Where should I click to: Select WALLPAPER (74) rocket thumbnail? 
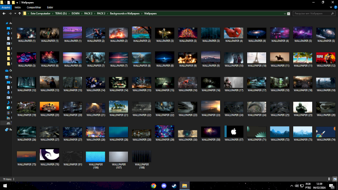pos(326,132)
